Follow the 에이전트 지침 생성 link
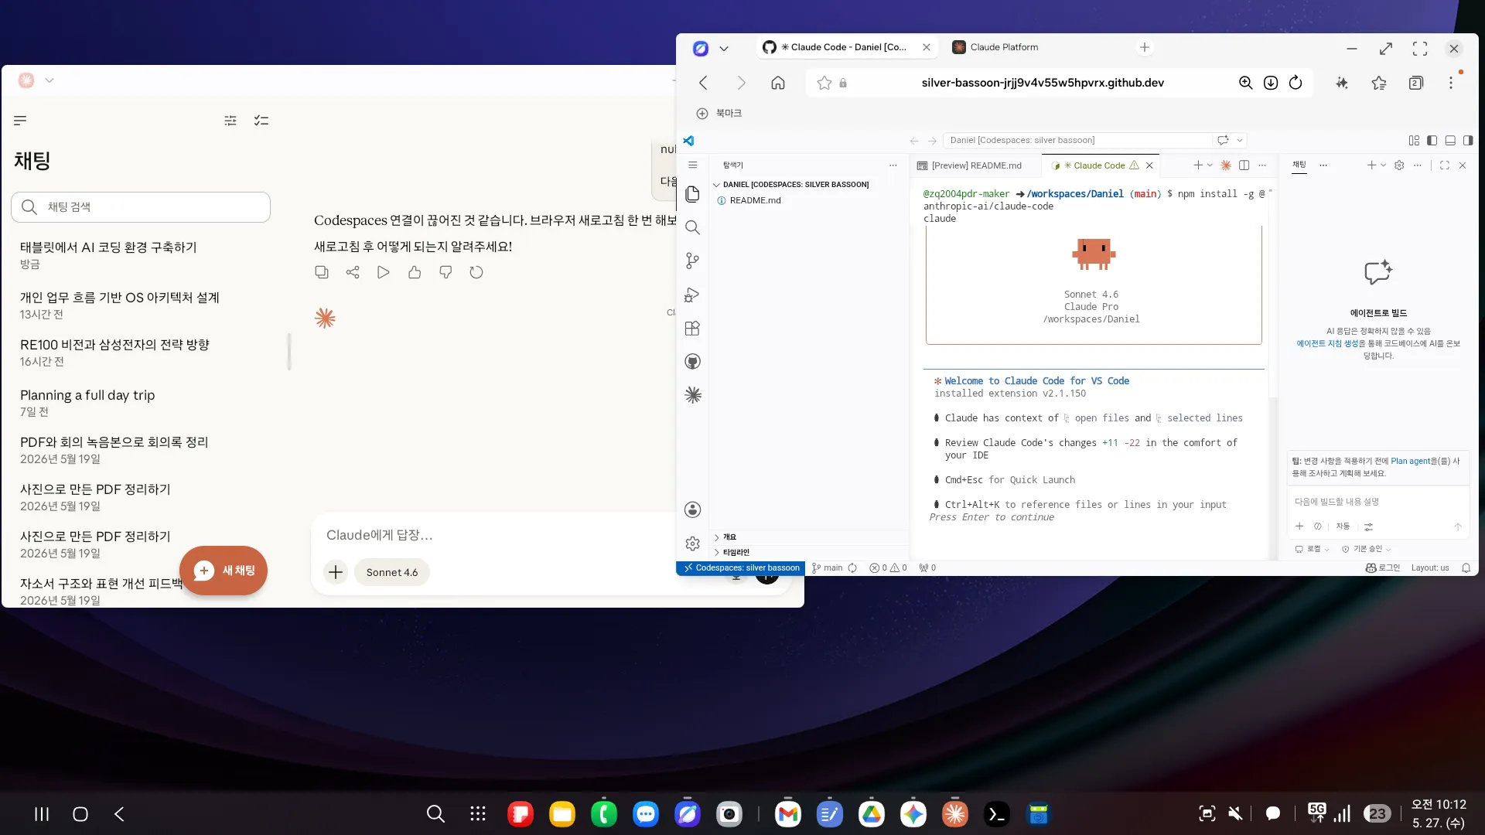The width and height of the screenshot is (1485, 835). click(1327, 343)
